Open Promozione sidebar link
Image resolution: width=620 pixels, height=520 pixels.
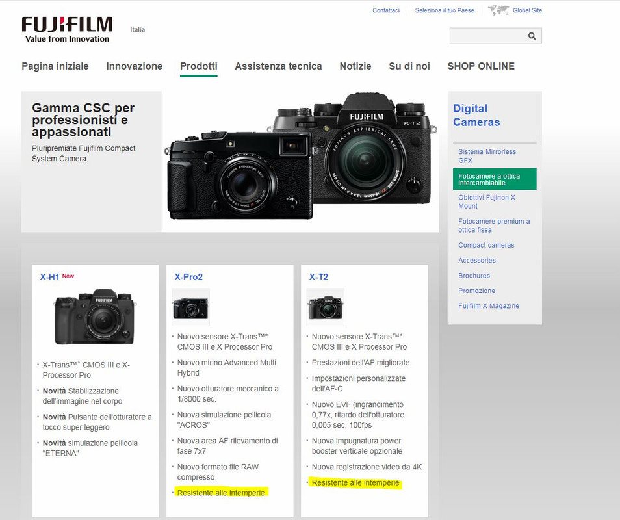pyautogui.click(x=476, y=291)
